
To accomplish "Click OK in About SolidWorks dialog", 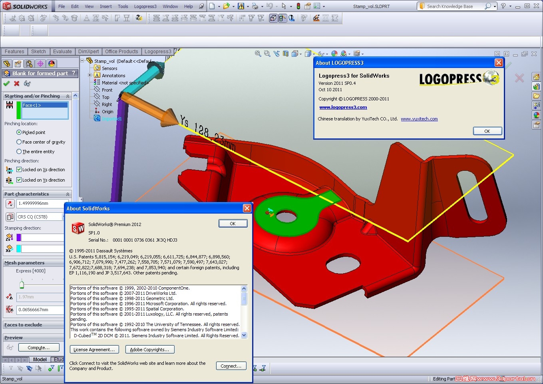I will click(x=233, y=224).
